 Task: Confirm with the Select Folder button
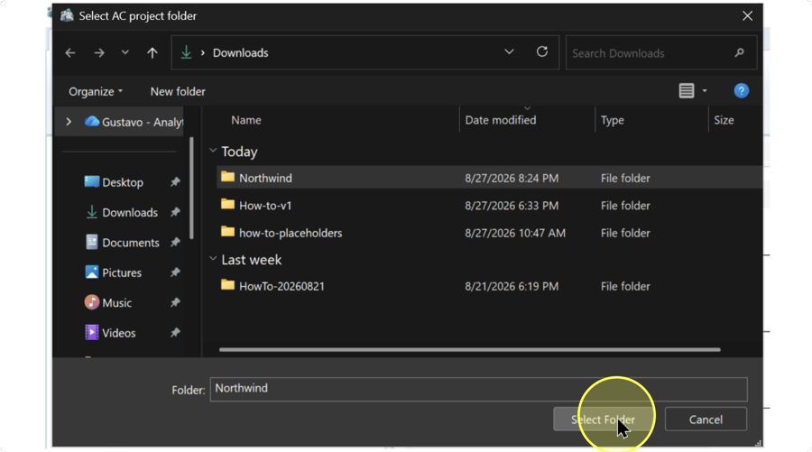tap(603, 420)
